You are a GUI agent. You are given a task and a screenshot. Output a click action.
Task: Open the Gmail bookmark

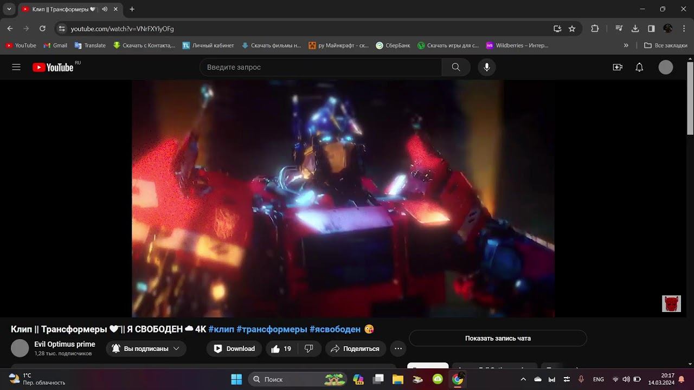tap(55, 45)
